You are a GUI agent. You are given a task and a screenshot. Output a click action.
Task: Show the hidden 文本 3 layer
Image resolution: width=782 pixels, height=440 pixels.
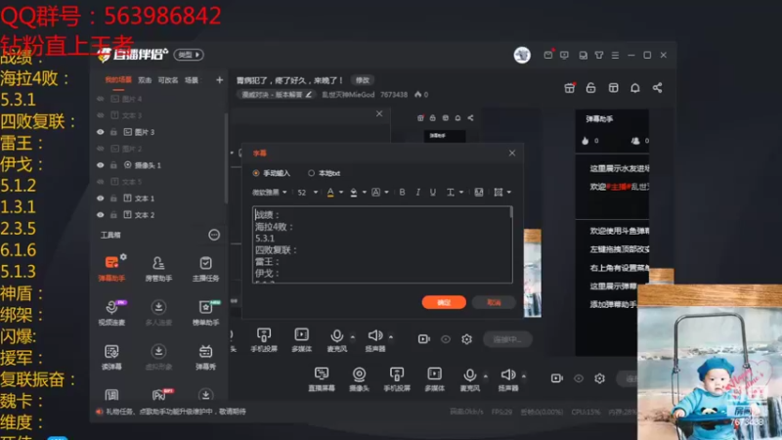[x=101, y=115]
